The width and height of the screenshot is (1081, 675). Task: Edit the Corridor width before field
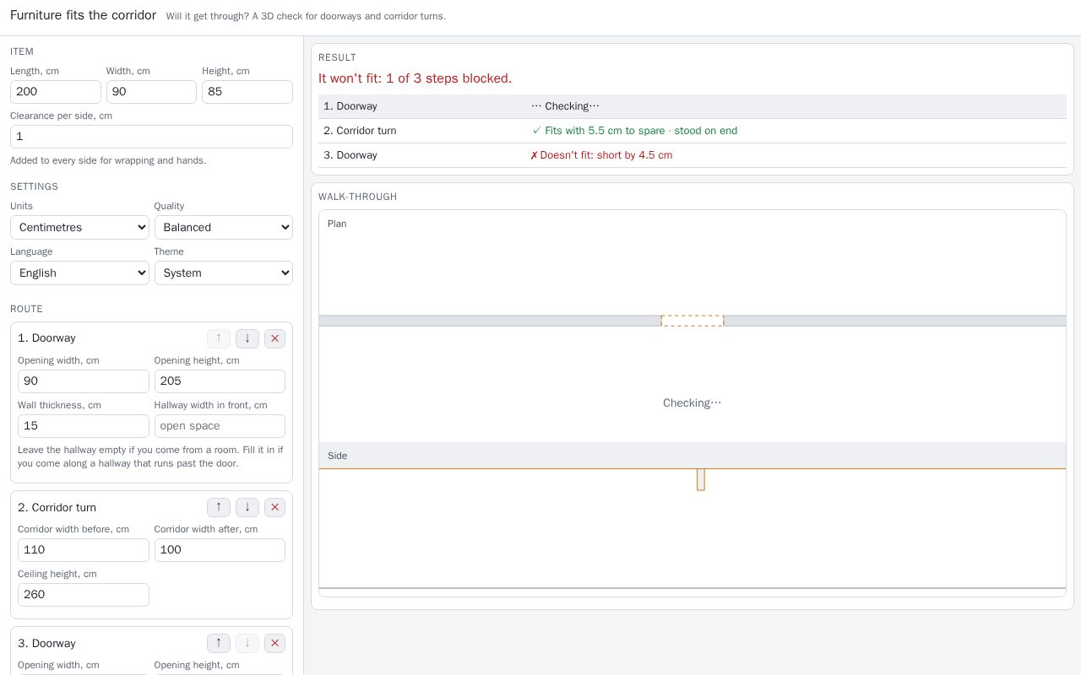(x=84, y=550)
